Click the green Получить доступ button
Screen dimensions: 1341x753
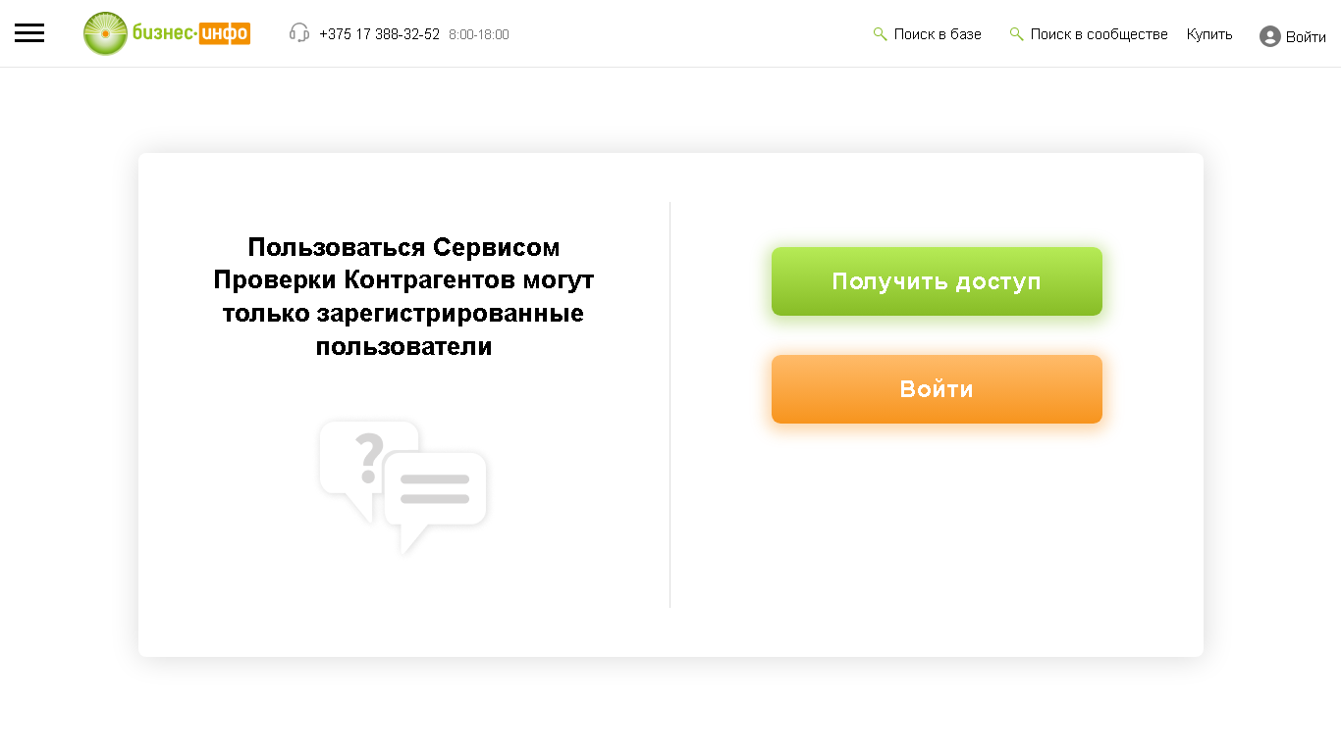click(937, 281)
